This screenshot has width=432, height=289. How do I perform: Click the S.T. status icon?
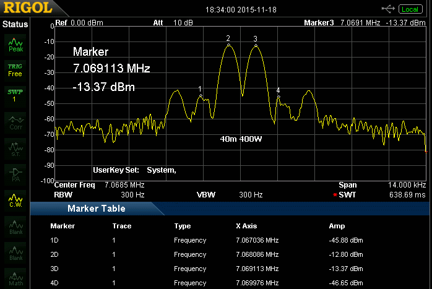[x=15, y=147]
